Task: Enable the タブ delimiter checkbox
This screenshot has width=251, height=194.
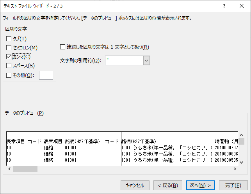Action: (9, 38)
